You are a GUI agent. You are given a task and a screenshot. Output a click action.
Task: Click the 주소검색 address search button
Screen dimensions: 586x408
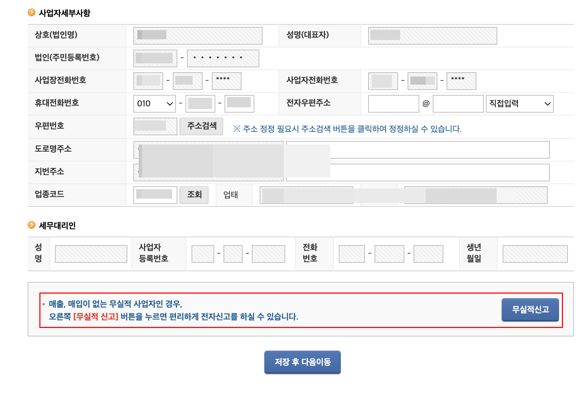pyautogui.click(x=201, y=126)
